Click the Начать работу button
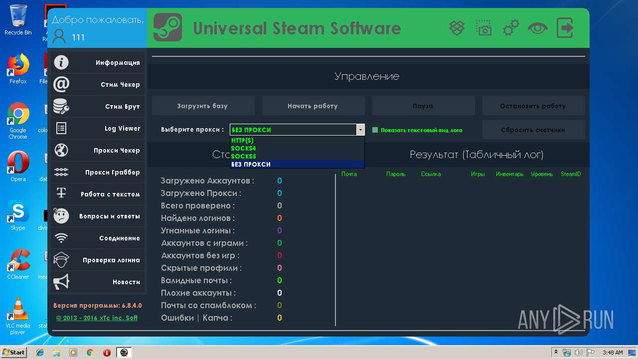 (313, 106)
